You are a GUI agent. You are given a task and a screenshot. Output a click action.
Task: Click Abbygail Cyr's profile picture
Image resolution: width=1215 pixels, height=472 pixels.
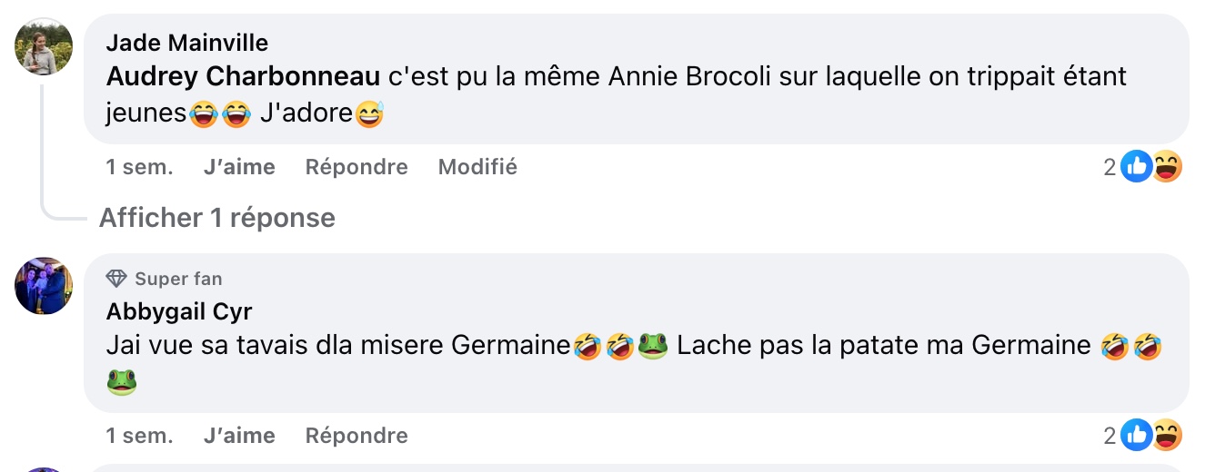coord(44,286)
